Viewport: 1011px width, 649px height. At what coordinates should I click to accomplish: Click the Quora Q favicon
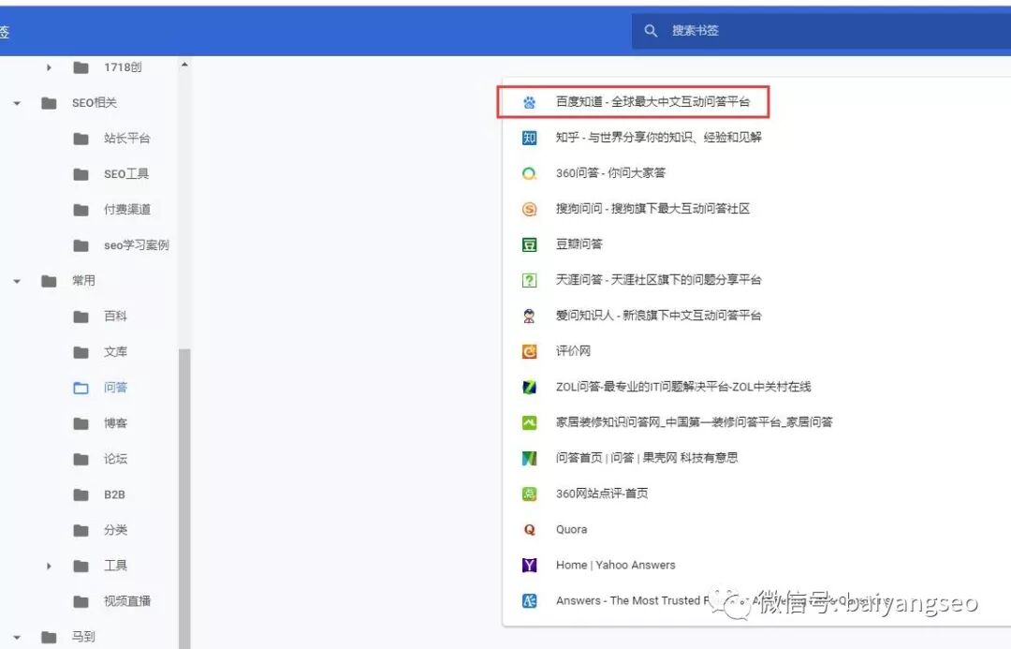point(529,530)
